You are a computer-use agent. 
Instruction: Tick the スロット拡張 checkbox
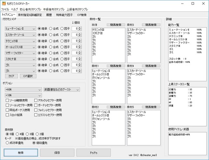(x=14, y=115)
